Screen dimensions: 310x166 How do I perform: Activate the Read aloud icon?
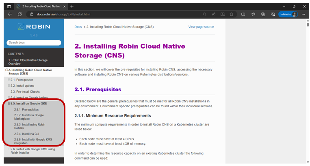(214, 14)
